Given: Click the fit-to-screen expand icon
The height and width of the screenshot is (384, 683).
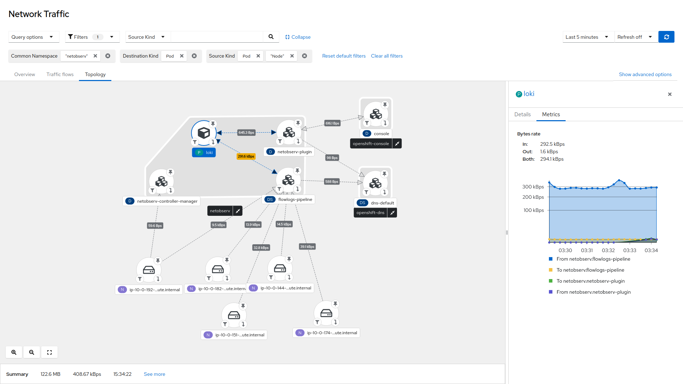Looking at the screenshot, I should pos(50,352).
